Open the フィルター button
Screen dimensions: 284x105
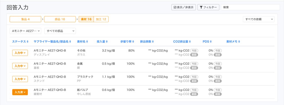click(x=208, y=7)
